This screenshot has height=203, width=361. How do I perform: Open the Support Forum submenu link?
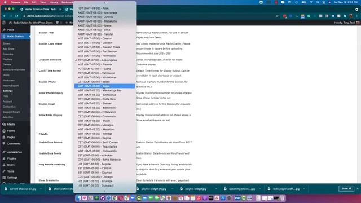[x=11, y=112]
